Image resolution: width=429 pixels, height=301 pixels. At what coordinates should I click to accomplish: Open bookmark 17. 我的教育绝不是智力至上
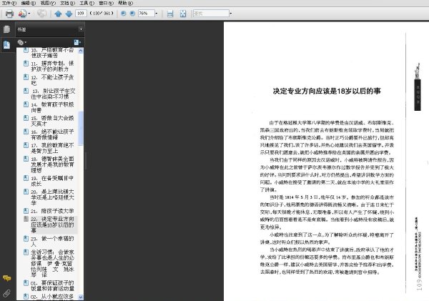52,148
